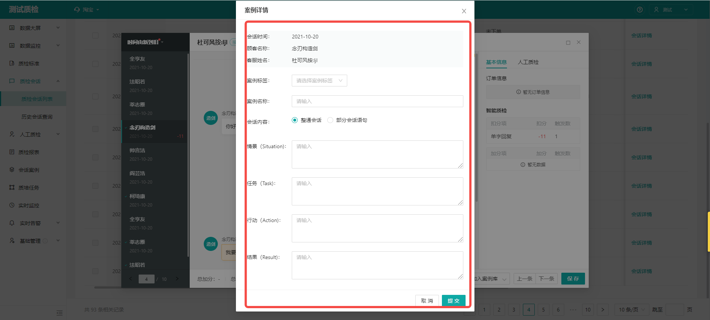Open the 案例标签 select dropdown
710x320 pixels.
(x=319, y=81)
